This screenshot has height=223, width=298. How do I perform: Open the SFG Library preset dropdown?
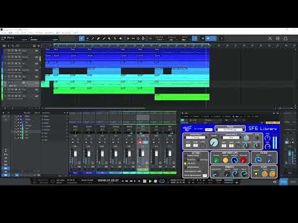tap(230, 129)
